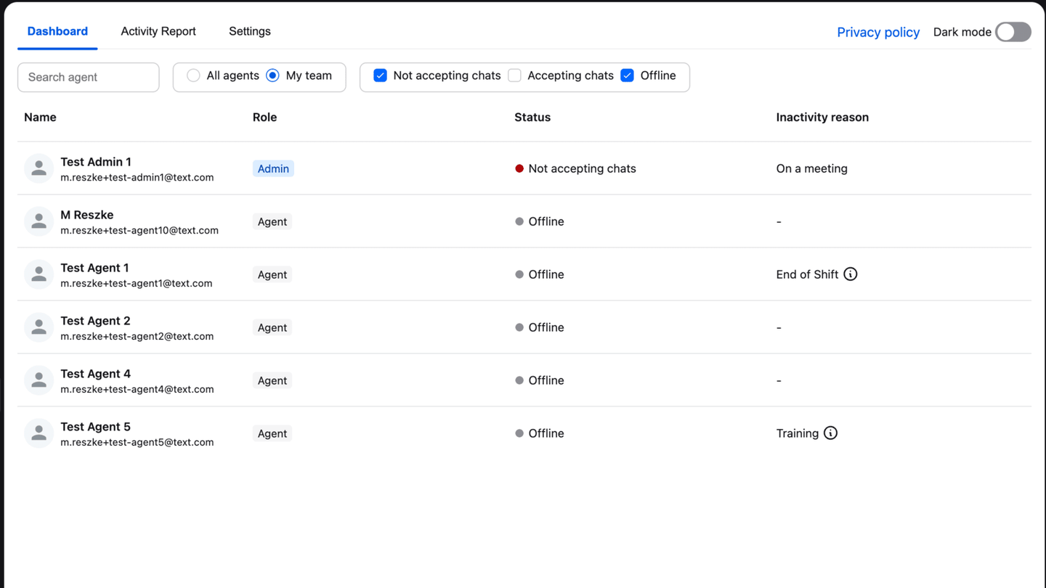Click the On a meeting inactivity reason
Screen dimensions: 1046x588
pos(812,168)
